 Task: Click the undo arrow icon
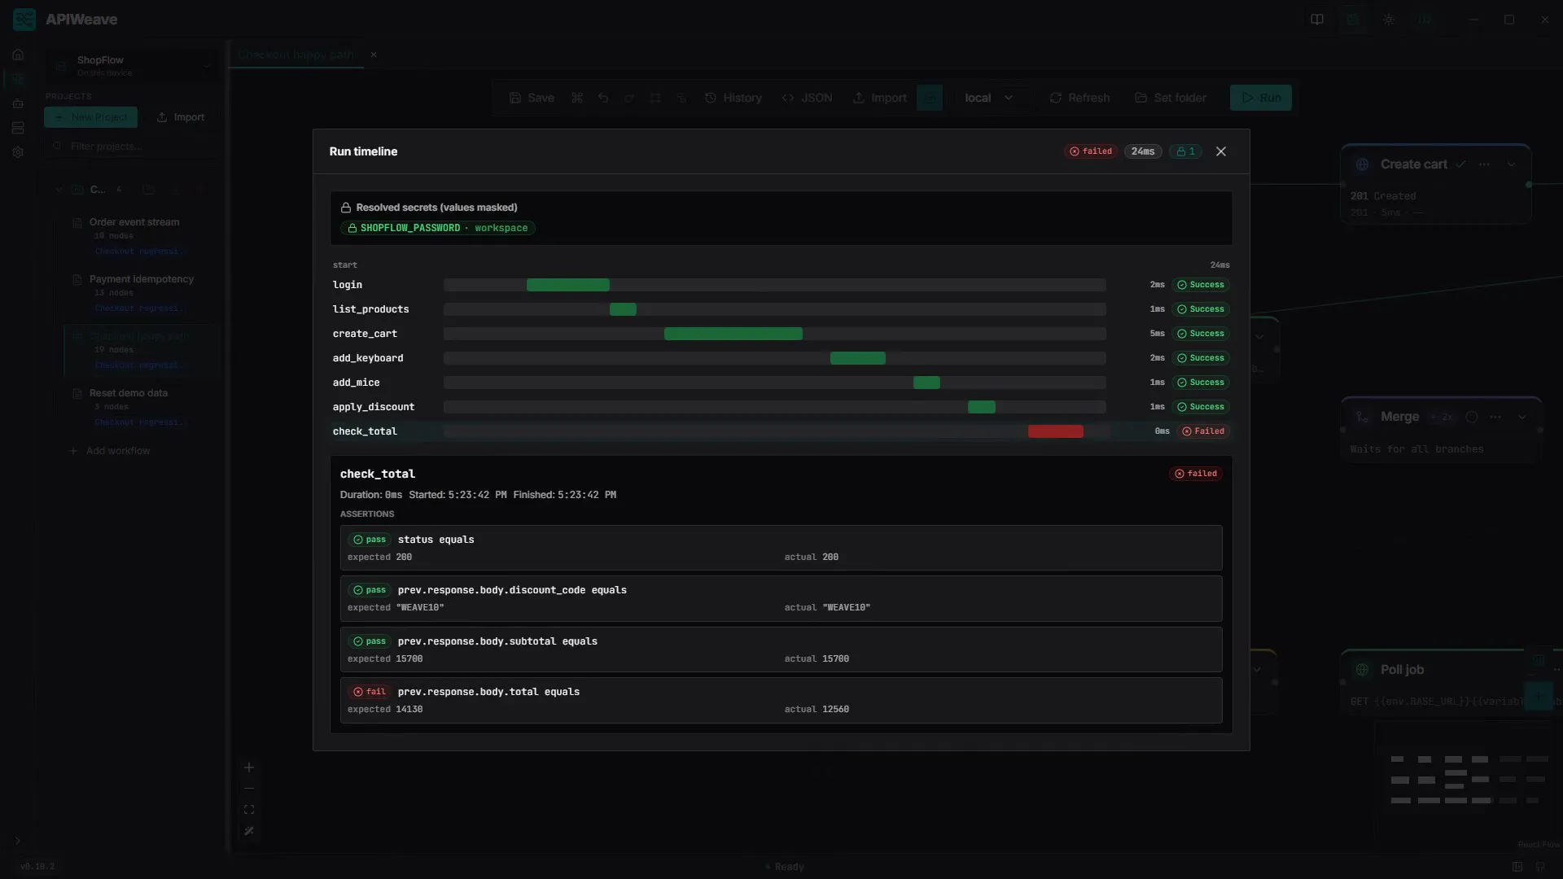tap(603, 98)
